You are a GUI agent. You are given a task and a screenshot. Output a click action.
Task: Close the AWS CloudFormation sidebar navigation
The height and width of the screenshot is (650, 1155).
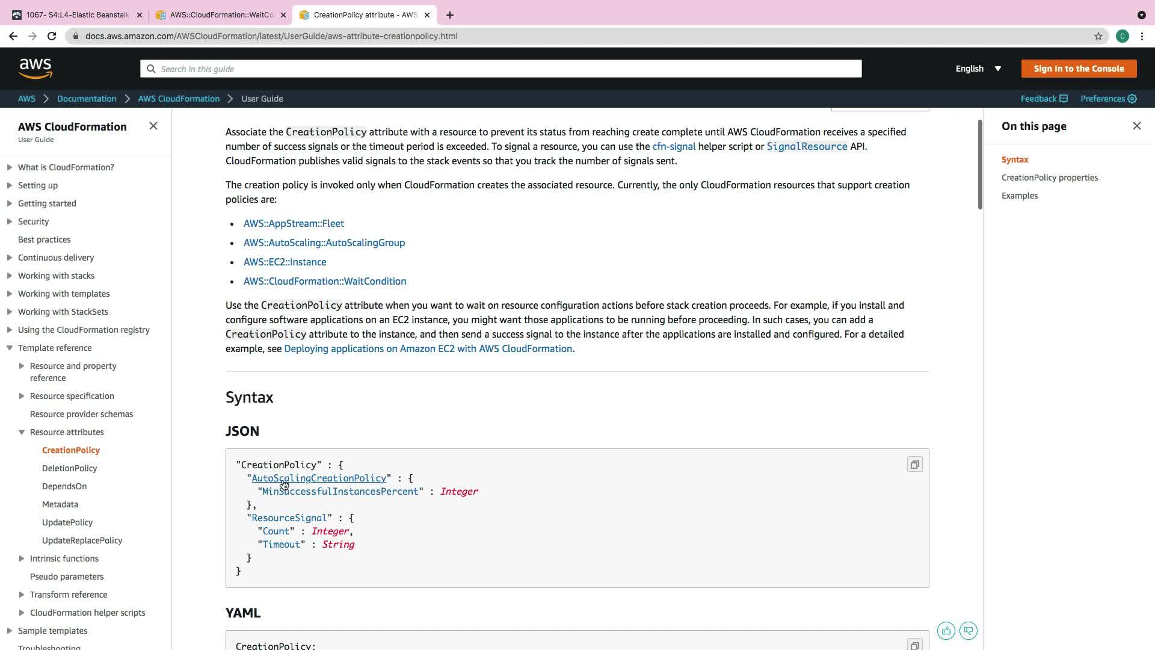point(153,126)
